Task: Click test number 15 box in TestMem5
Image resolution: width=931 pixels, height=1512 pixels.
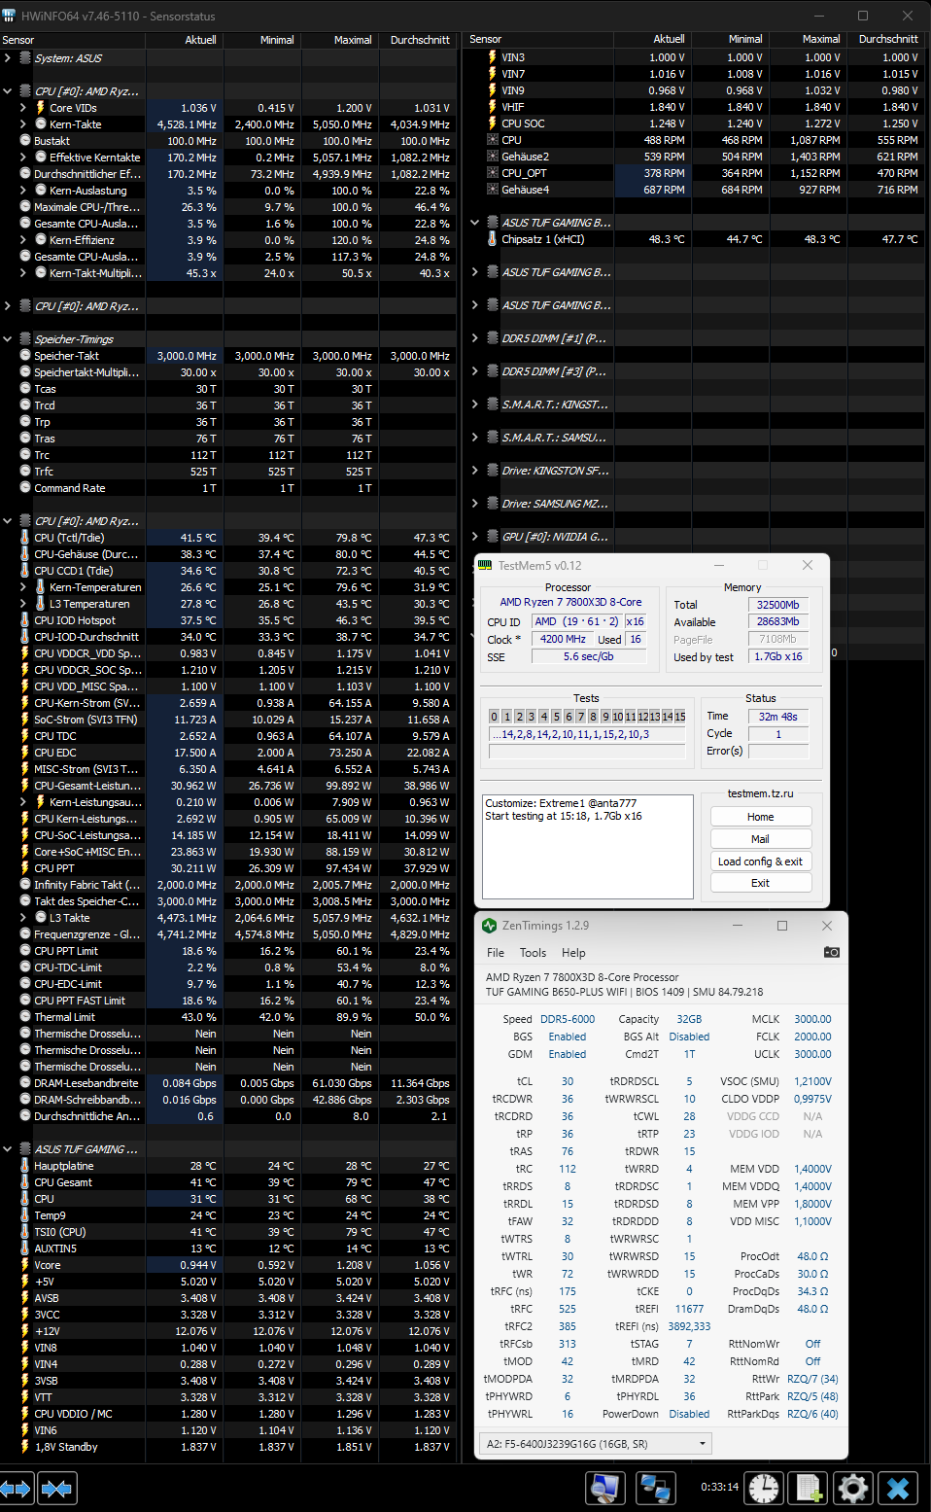Action: (680, 717)
